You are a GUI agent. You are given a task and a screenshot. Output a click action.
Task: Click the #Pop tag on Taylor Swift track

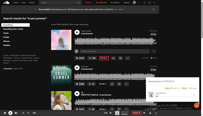click(153, 35)
